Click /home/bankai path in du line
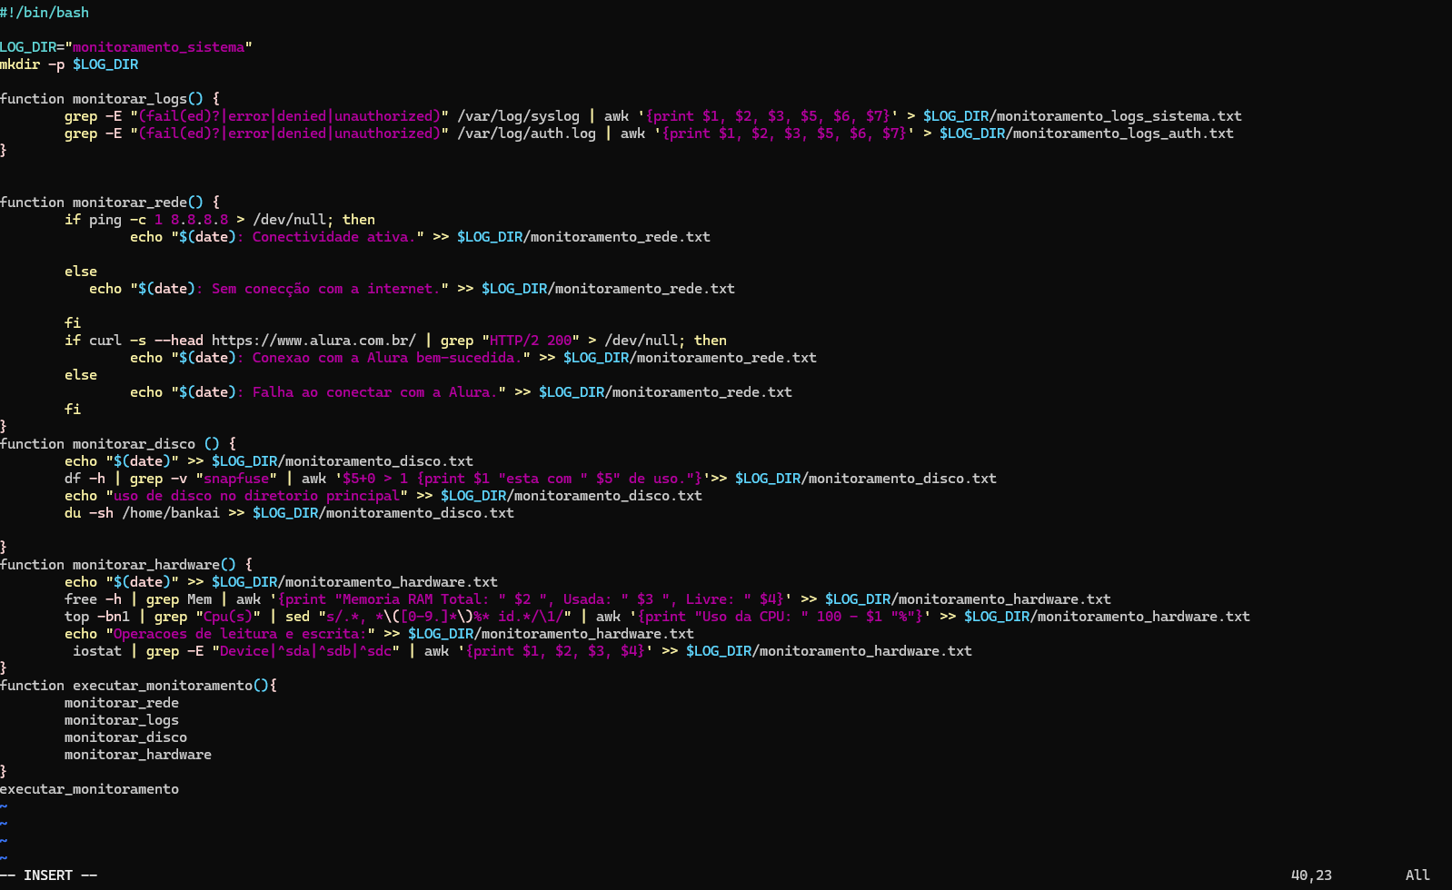1452x890 pixels. pos(171,513)
